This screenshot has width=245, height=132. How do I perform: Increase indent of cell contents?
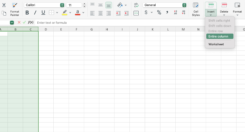126,13
